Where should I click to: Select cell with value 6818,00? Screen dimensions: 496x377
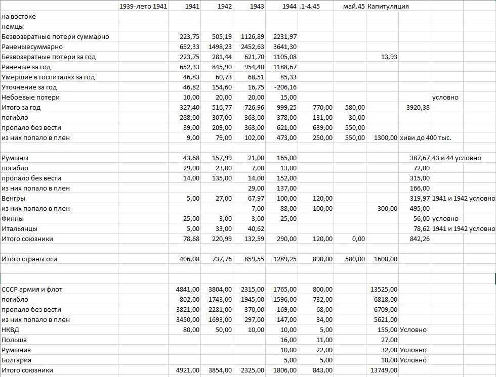pos(382,299)
